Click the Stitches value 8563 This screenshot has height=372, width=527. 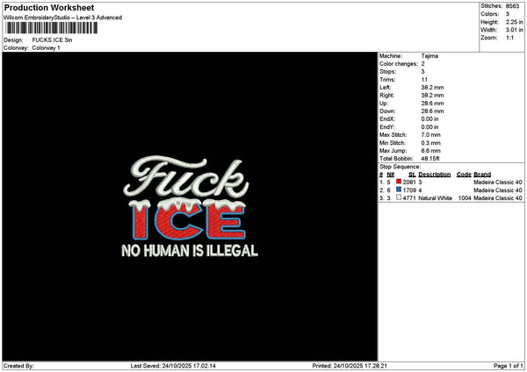coord(512,6)
